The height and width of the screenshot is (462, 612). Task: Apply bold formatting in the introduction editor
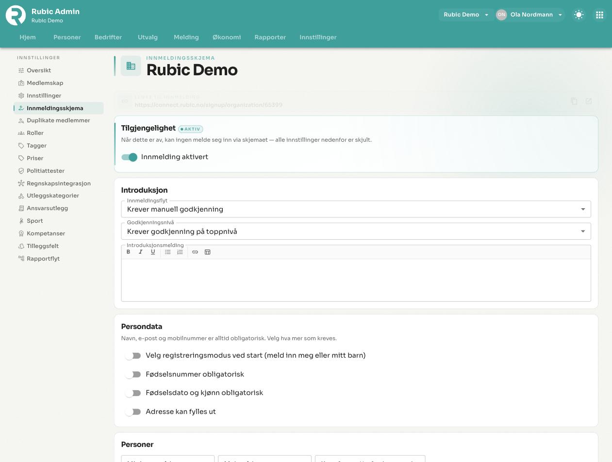click(x=128, y=252)
